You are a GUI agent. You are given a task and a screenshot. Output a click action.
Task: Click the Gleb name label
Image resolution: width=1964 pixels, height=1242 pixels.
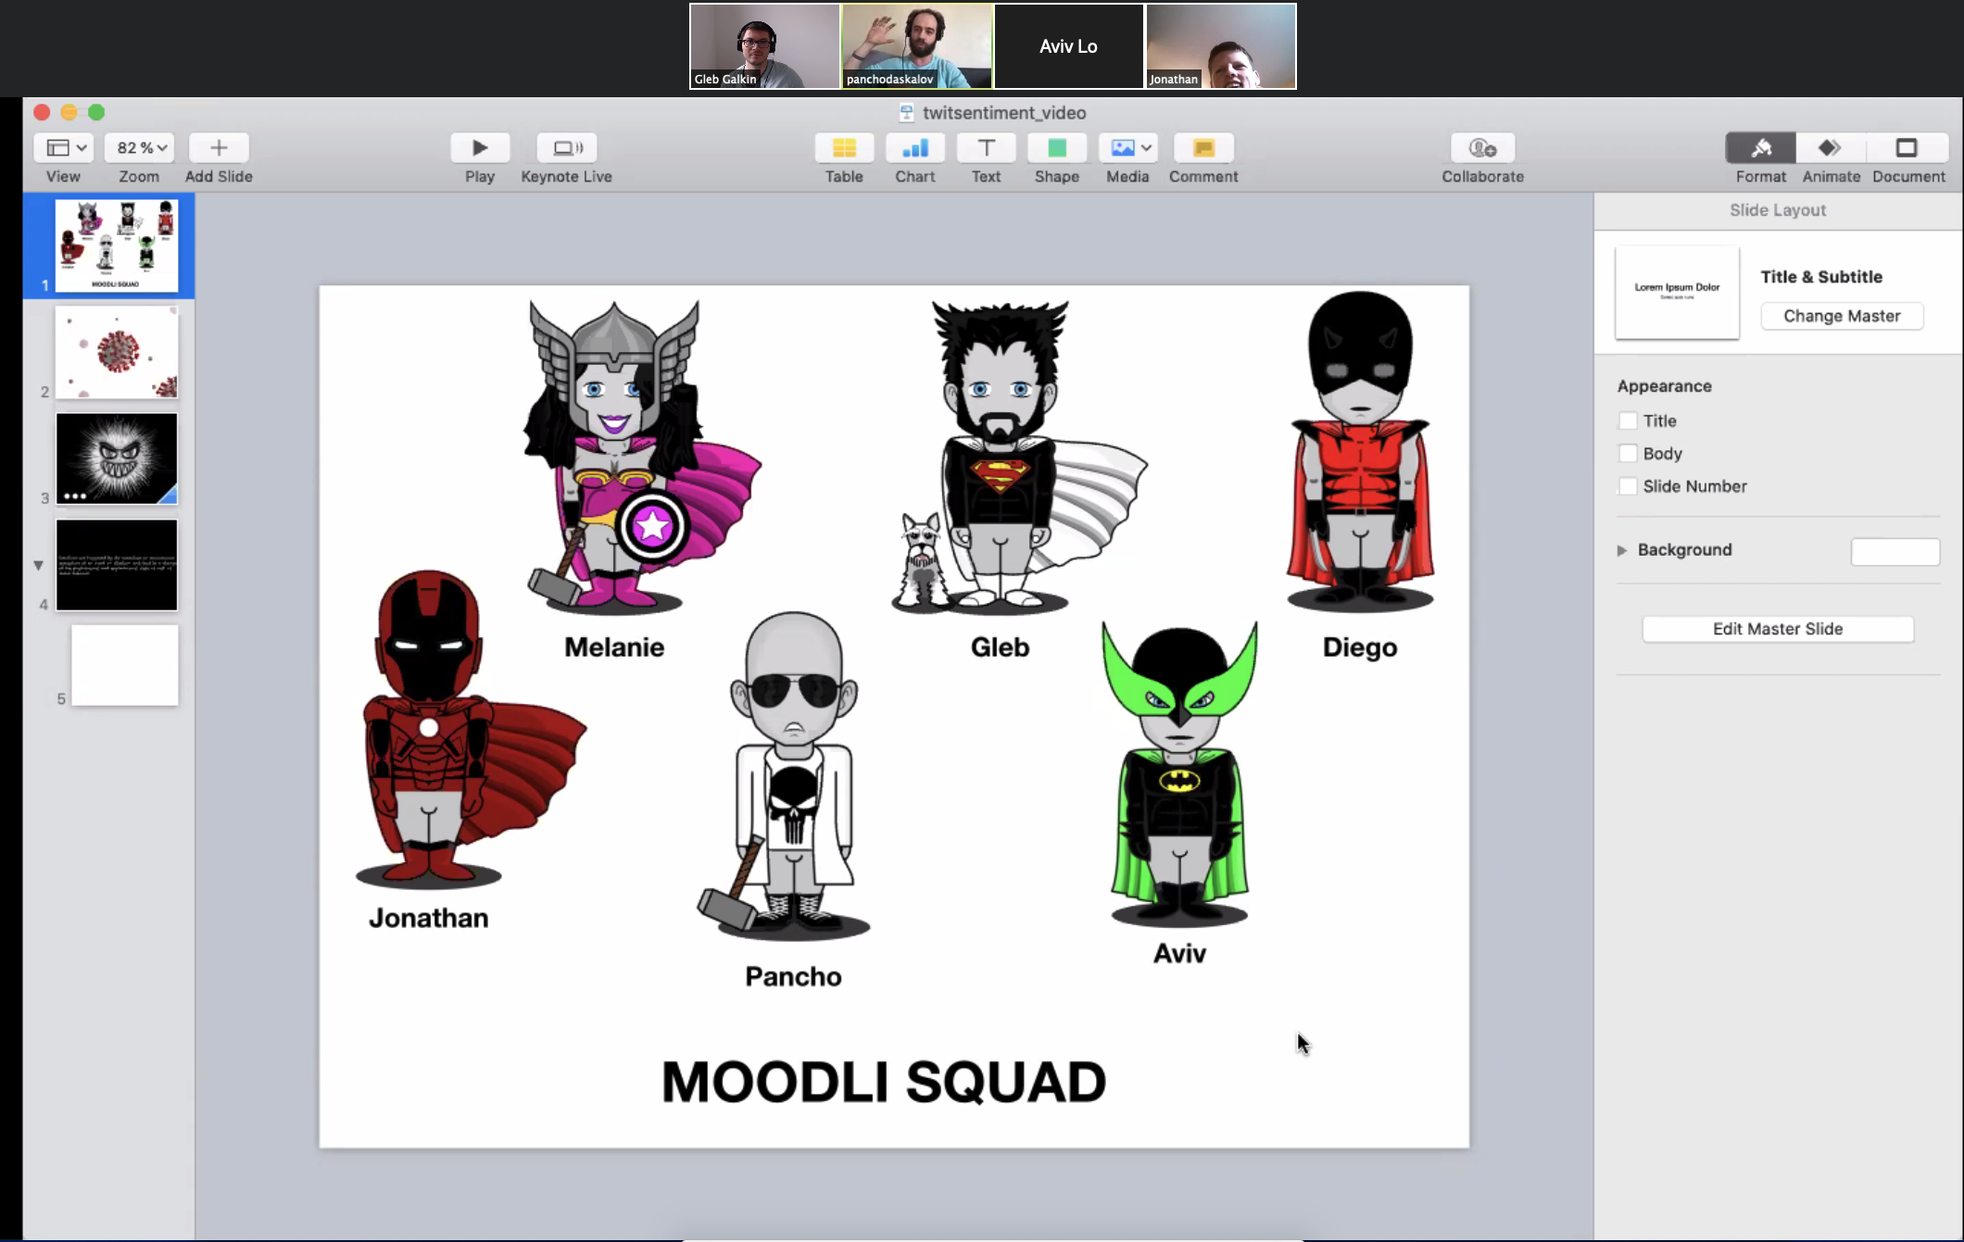[x=1000, y=647]
